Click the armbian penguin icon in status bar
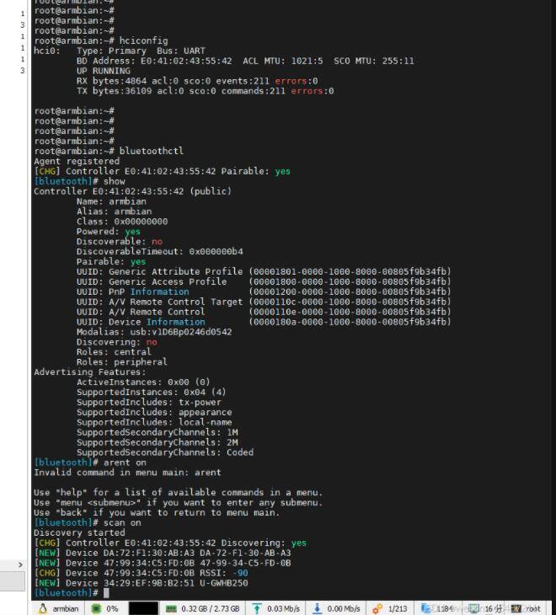 click(43, 608)
